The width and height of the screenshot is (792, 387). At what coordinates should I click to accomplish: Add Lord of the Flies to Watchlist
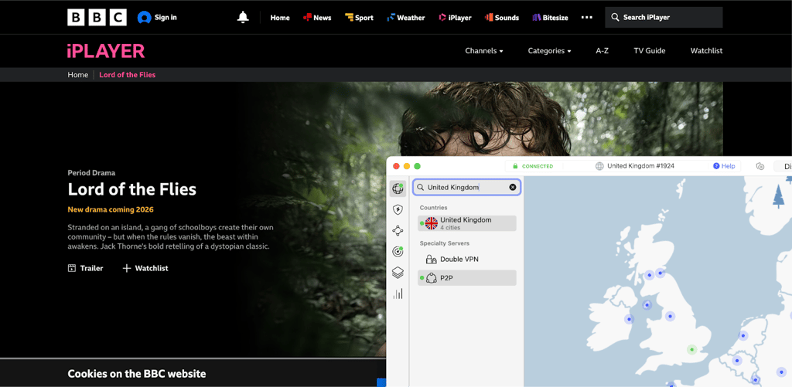(145, 268)
